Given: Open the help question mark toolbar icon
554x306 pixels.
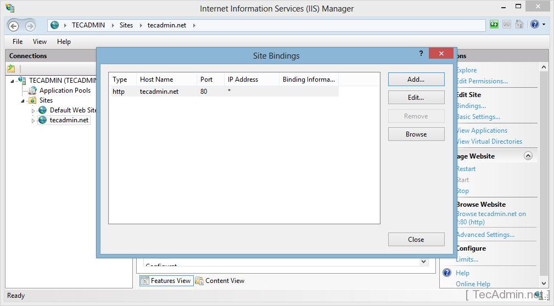Looking at the screenshot, I should (535, 24).
